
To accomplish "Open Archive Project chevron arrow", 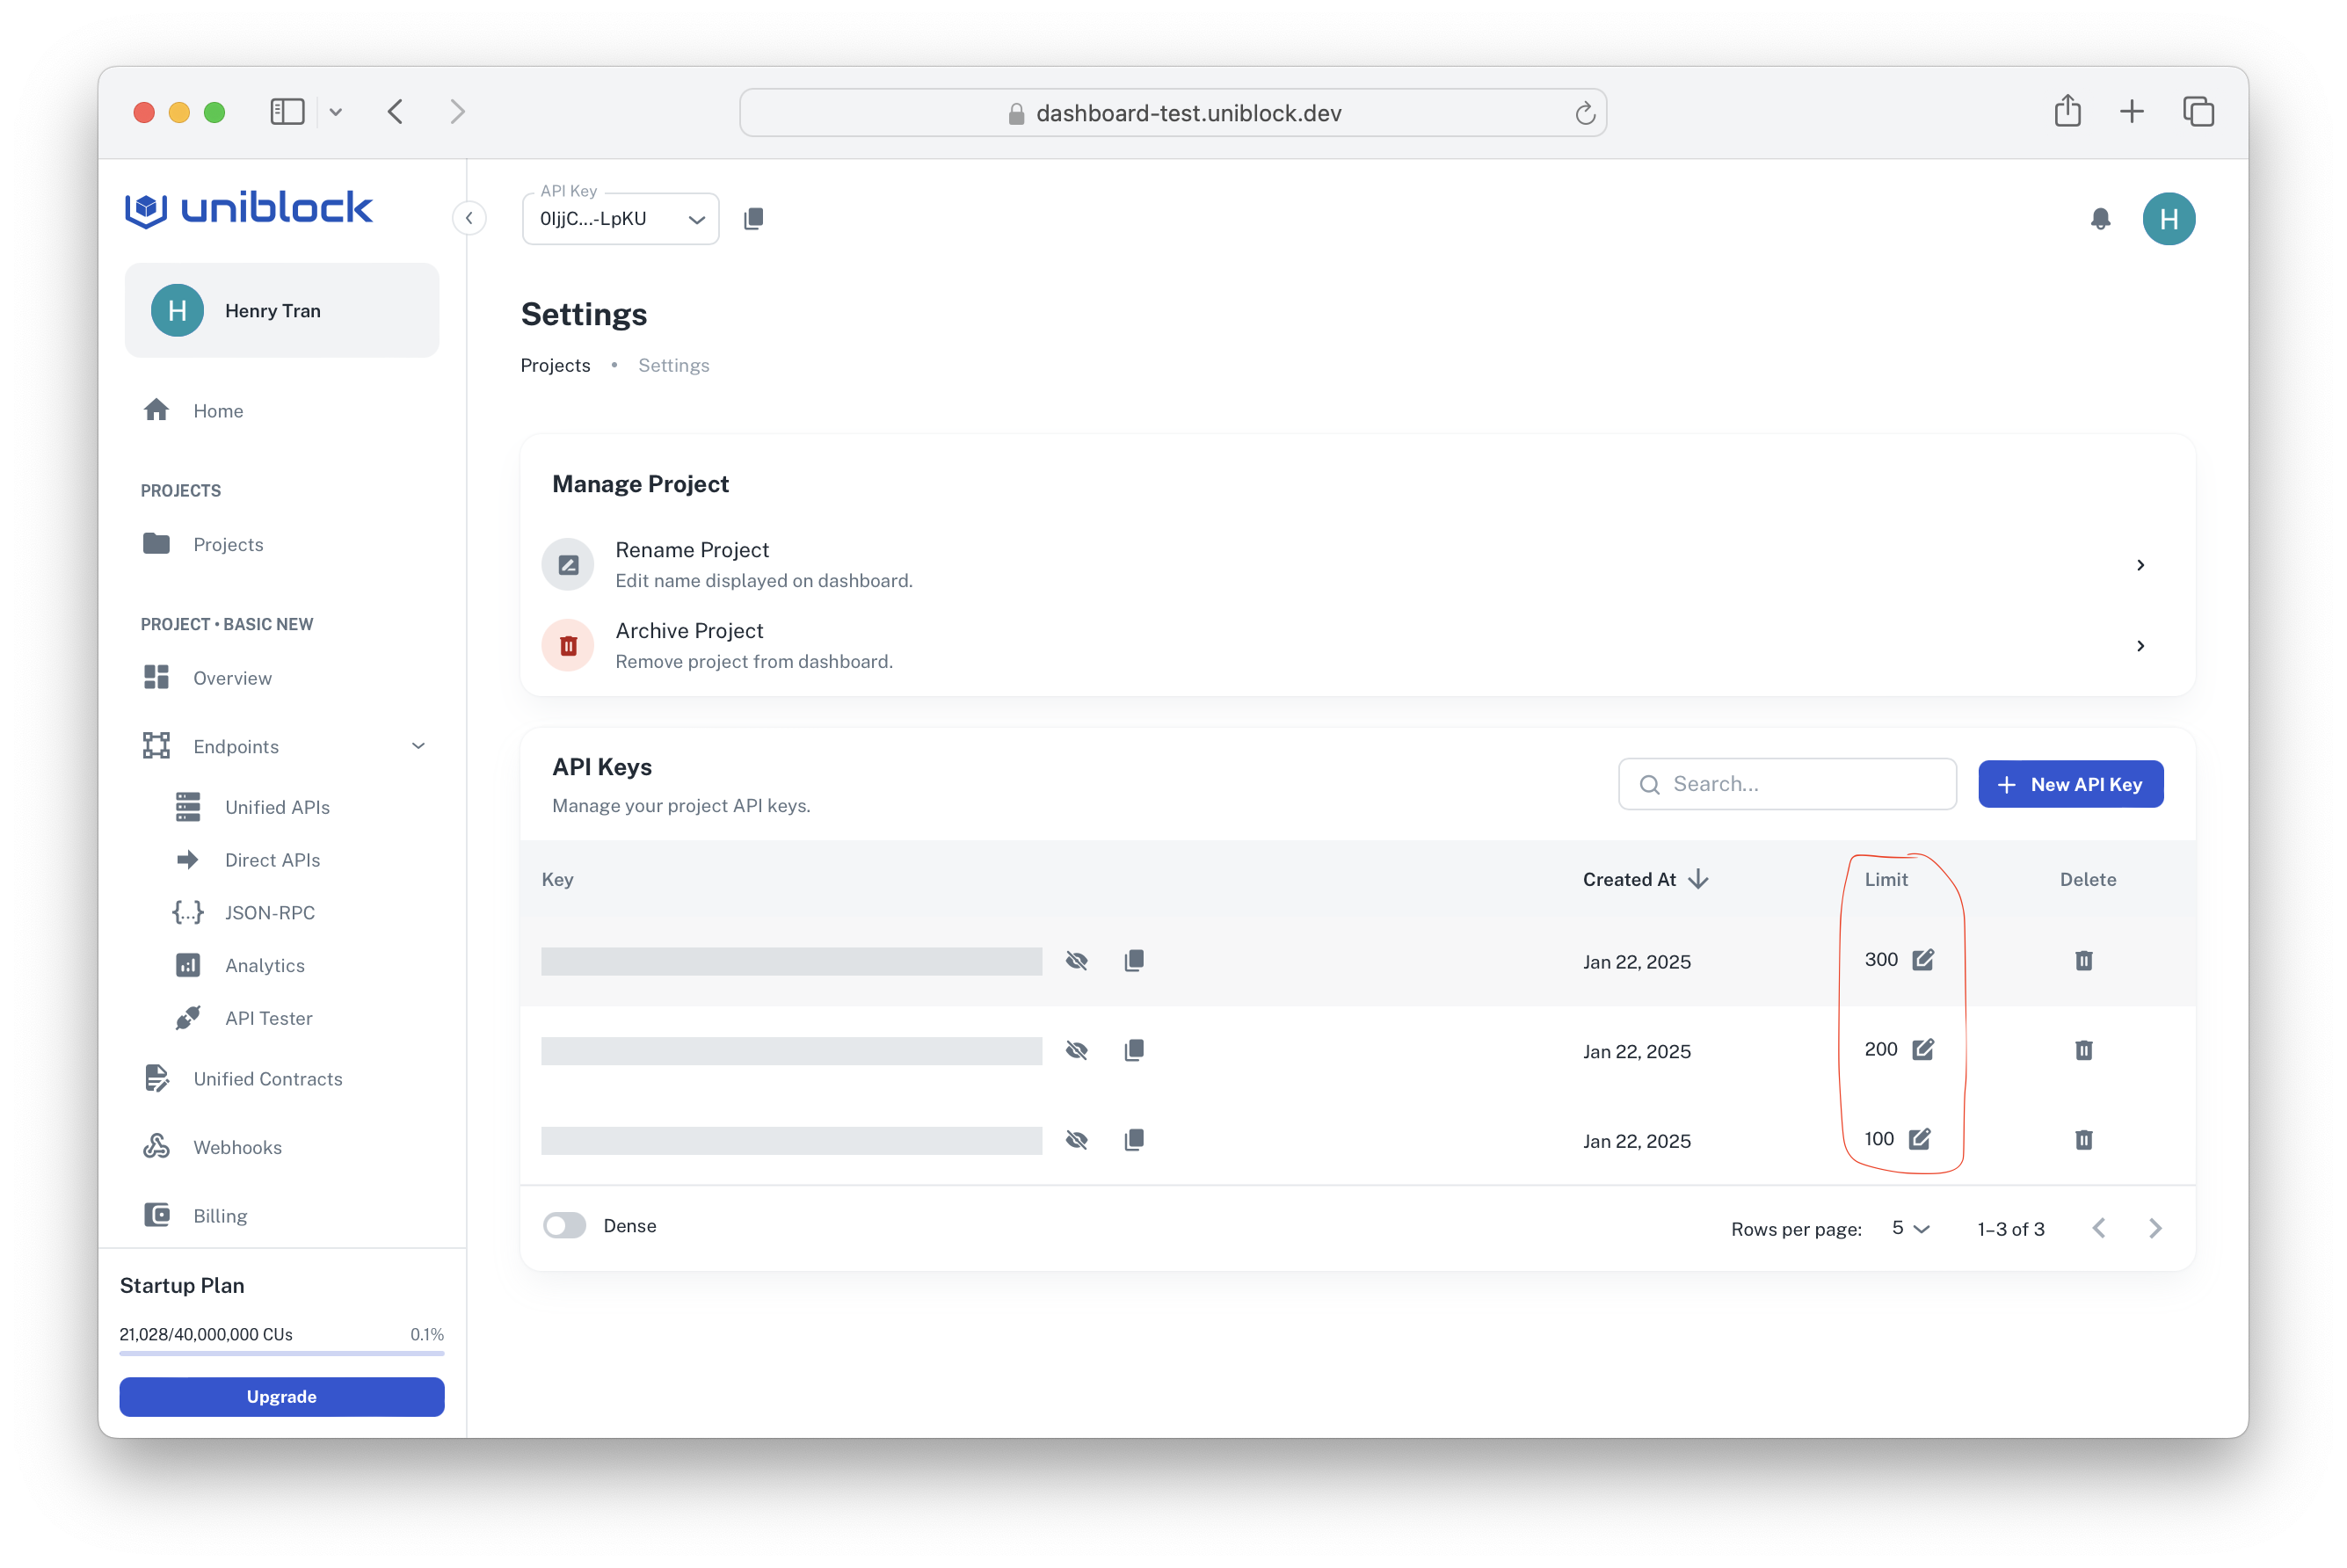I will (x=2140, y=646).
